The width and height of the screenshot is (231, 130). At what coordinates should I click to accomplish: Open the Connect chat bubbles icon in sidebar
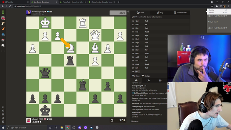tap(3, 45)
